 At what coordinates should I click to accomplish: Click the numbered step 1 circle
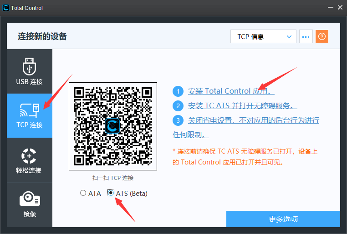click(178, 91)
